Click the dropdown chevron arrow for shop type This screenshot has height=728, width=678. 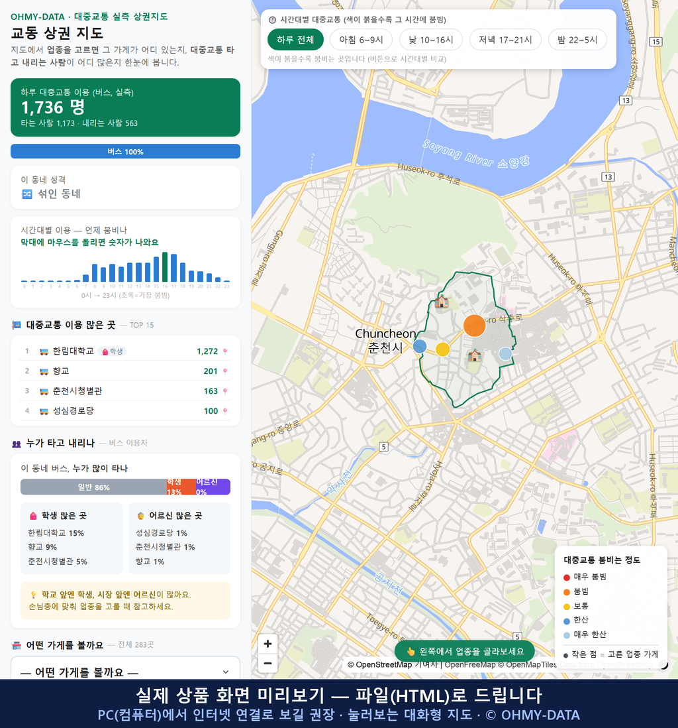226,672
